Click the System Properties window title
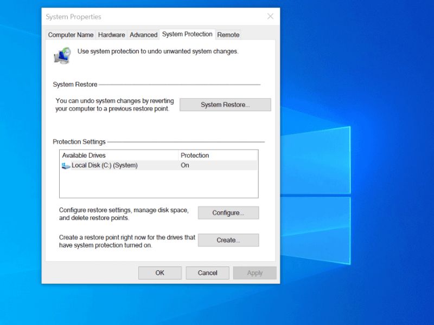This screenshot has height=325, width=434. coord(73,17)
